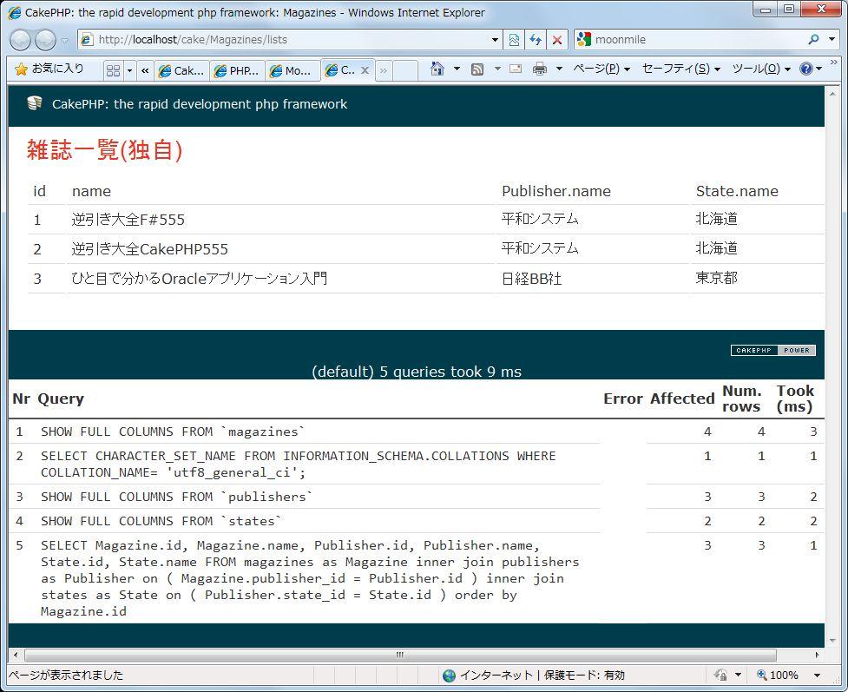Open the セーフティ(S) menu
Viewport: 848px width, 692px height.
pyautogui.click(x=680, y=69)
